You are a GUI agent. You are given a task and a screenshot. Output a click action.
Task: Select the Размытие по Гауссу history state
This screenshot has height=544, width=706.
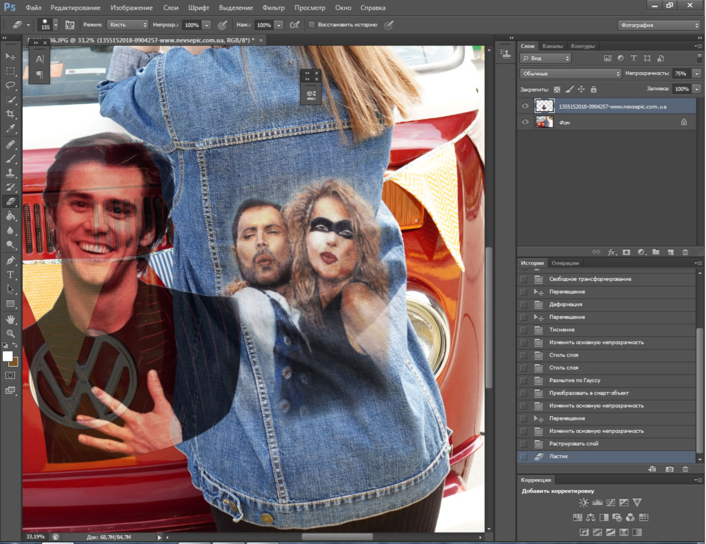coord(574,380)
